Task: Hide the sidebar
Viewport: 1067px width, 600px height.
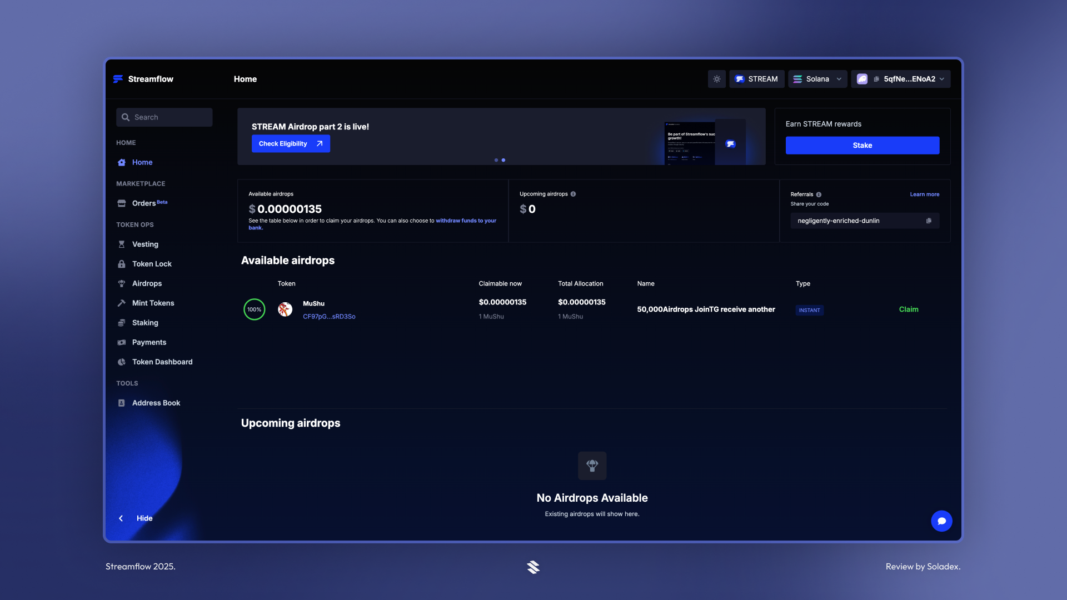Action: [144, 518]
